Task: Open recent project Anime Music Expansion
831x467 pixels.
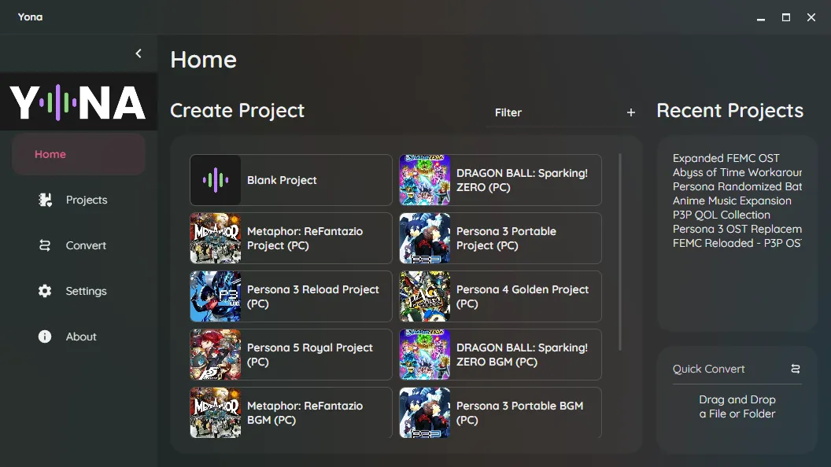Action: pyautogui.click(x=732, y=200)
